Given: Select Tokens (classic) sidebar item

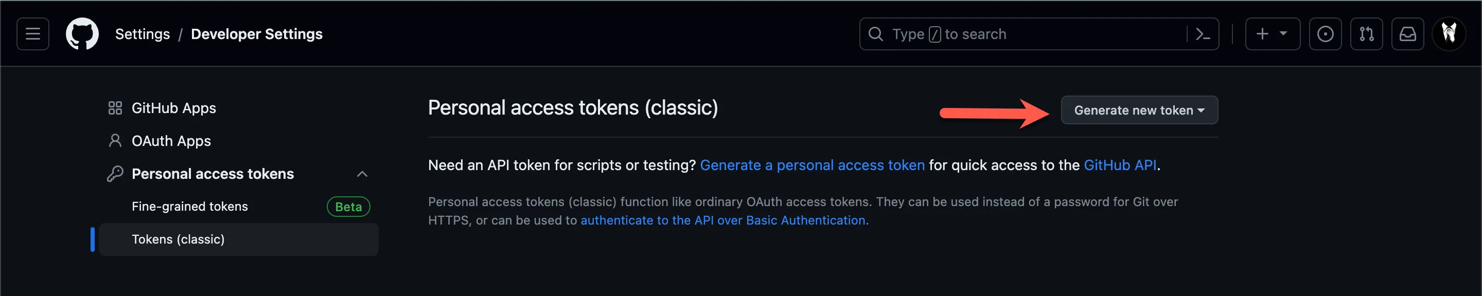Looking at the screenshot, I should tap(178, 239).
